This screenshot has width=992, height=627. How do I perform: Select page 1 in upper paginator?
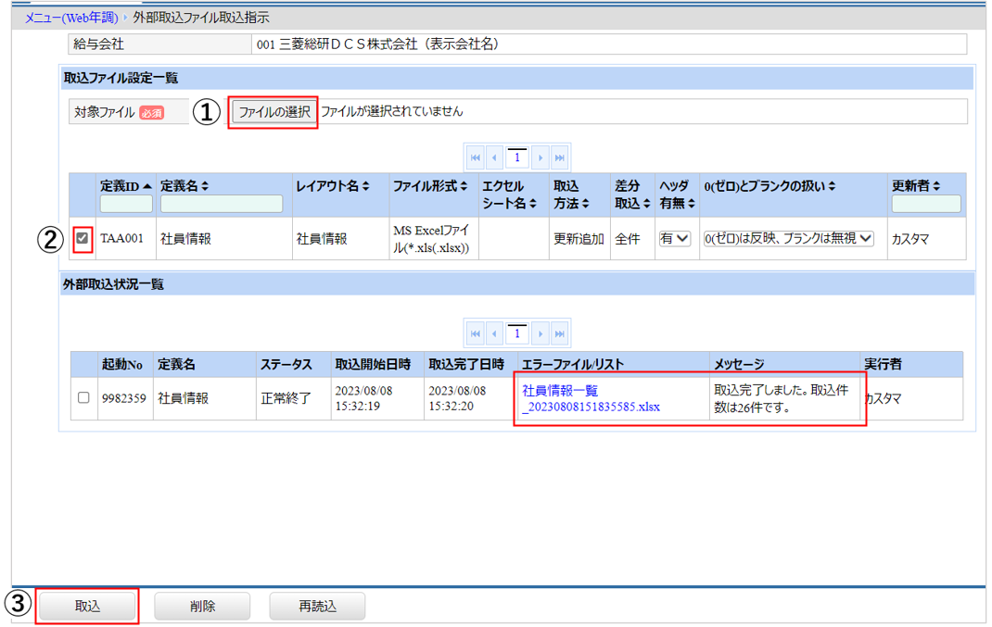pyautogui.click(x=517, y=157)
